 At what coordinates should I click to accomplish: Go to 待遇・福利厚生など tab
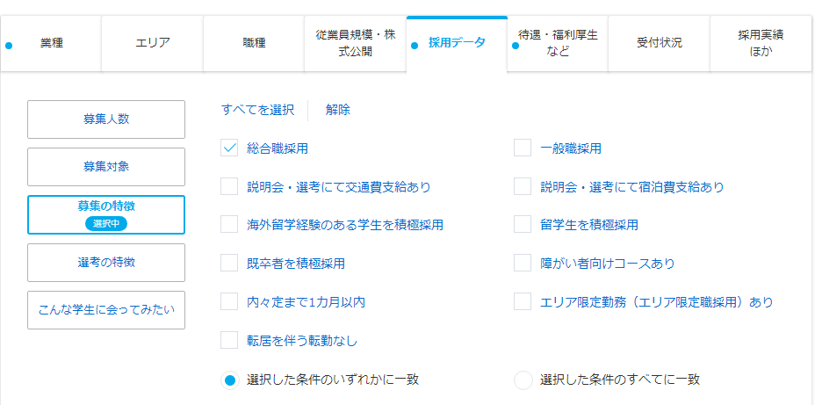558,43
